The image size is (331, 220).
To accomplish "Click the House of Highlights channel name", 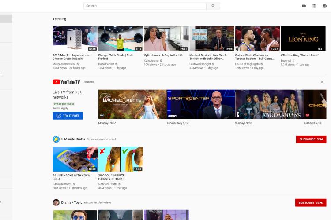I will point(247,64).
